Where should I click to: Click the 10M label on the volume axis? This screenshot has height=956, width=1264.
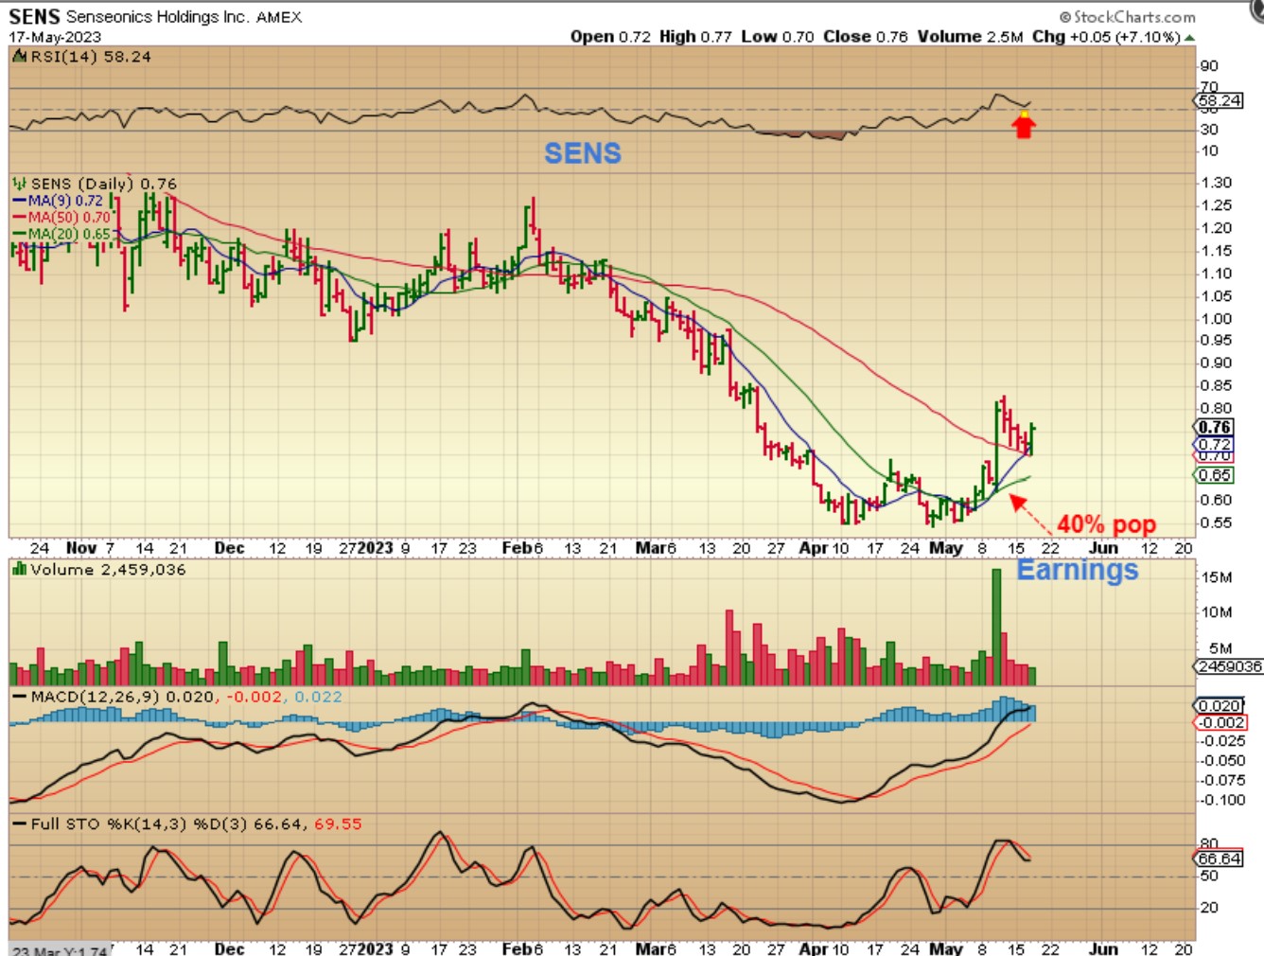coord(1216,611)
